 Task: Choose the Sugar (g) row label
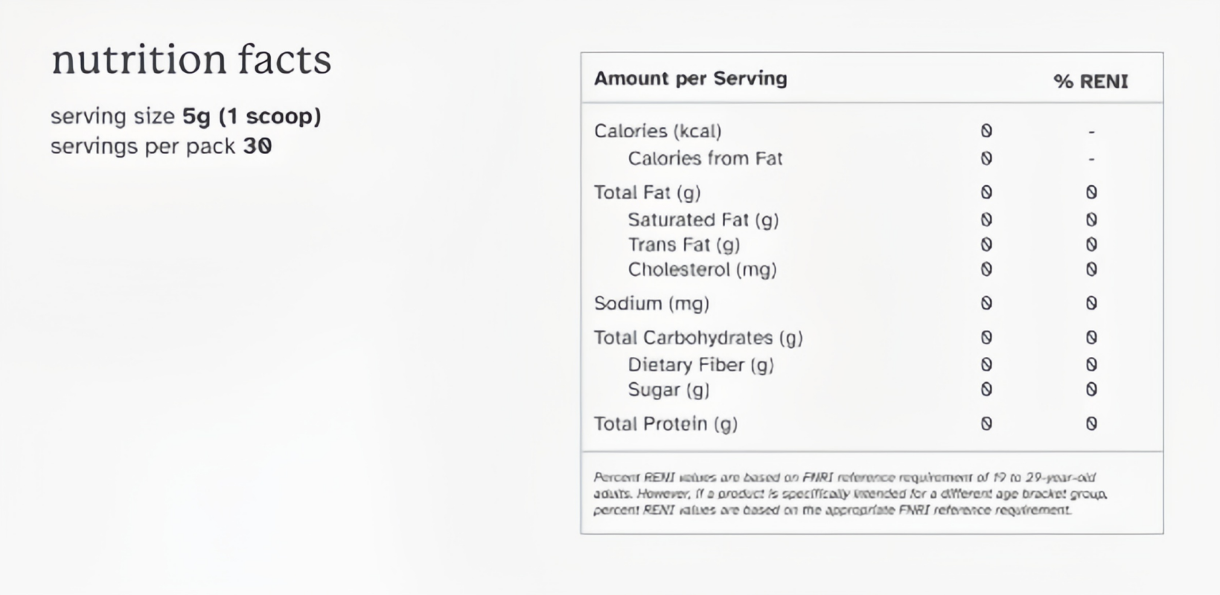point(668,390)
